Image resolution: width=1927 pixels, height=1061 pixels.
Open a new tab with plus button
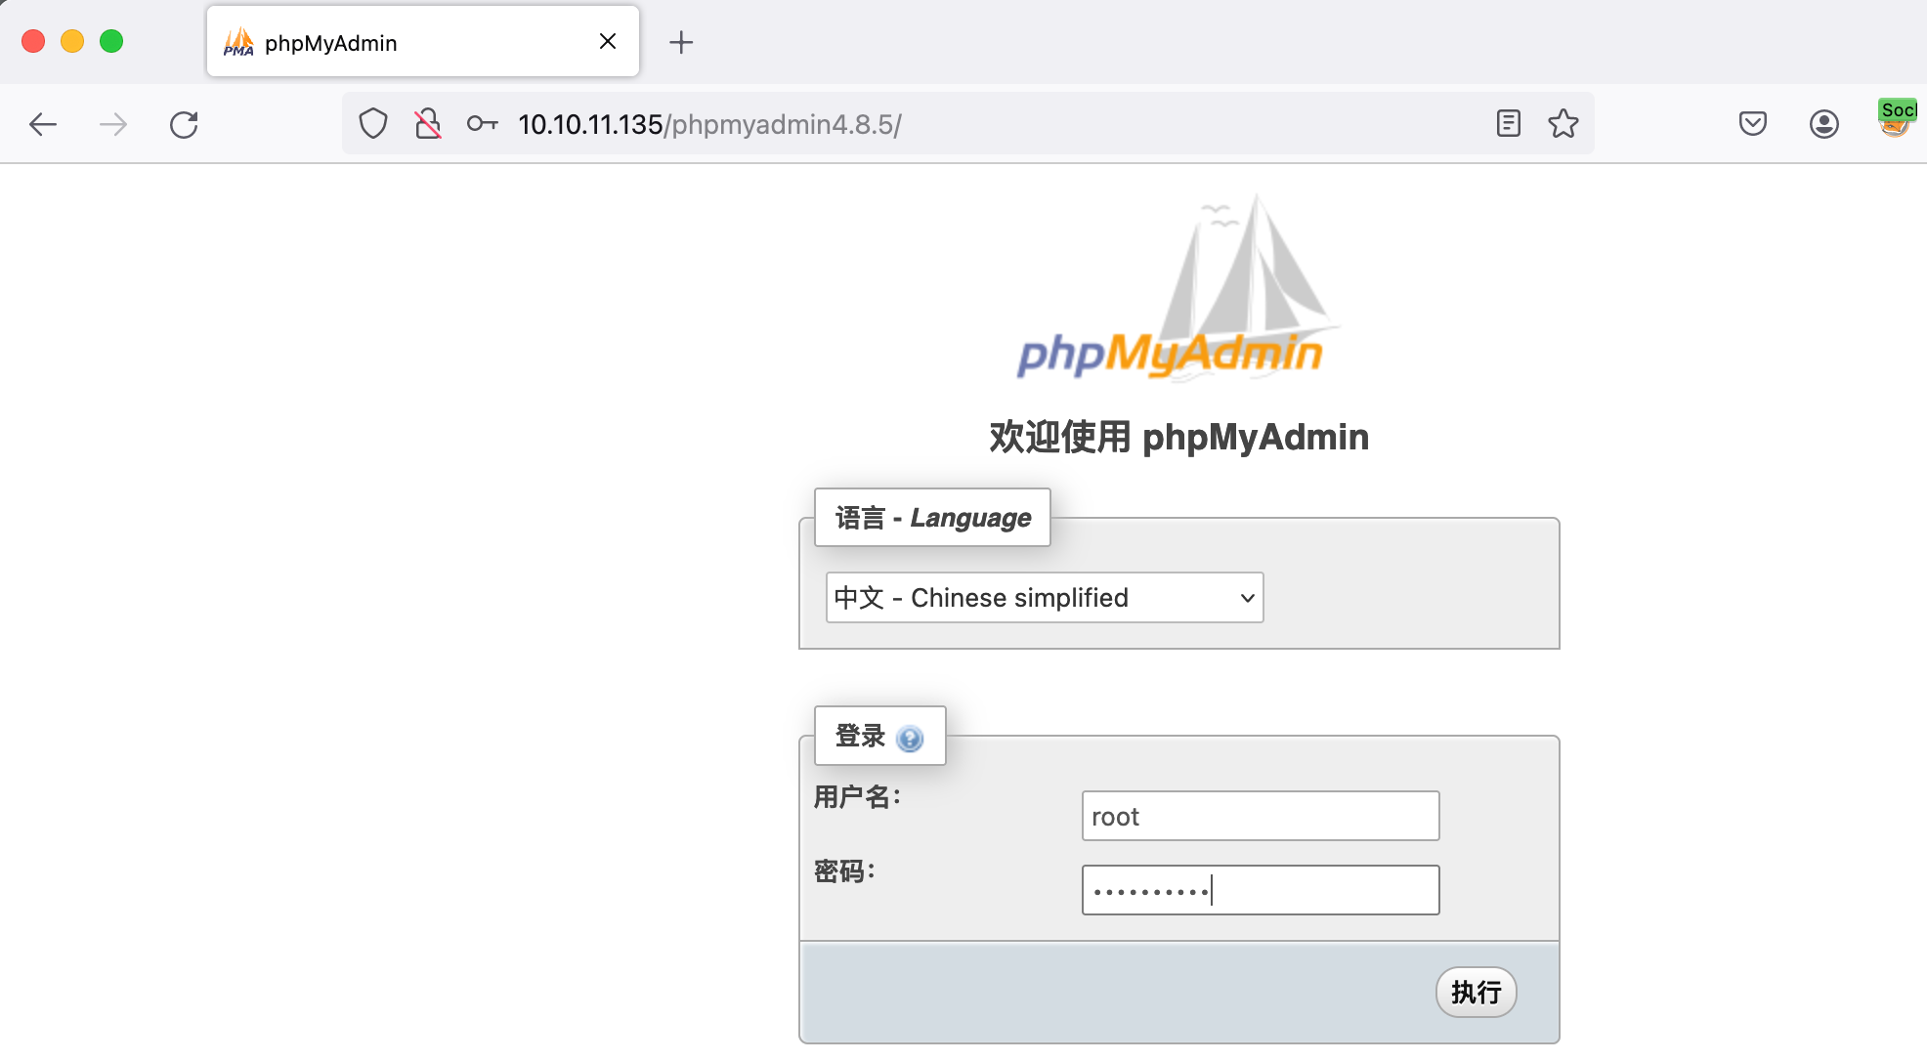[681, 42]
